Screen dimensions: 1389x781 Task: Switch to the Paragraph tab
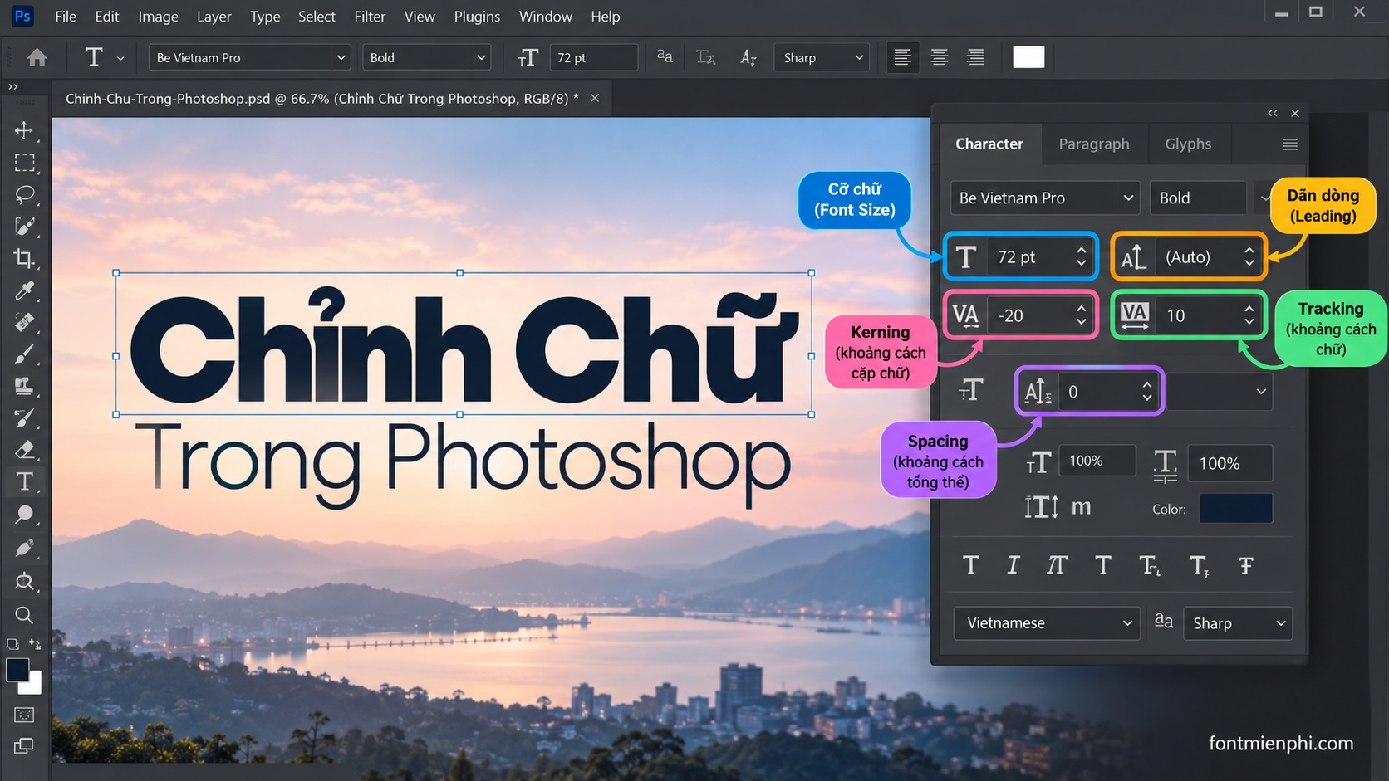(x=1093, y=144)
